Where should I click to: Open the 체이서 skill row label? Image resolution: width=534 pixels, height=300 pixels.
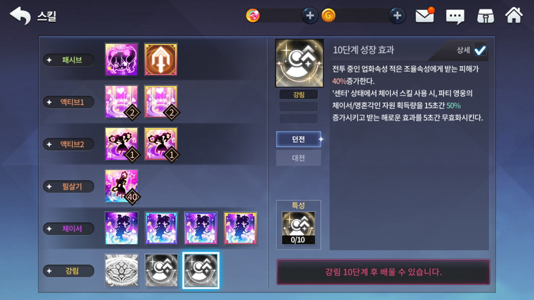pyautogui.click(x=69, y=229)
